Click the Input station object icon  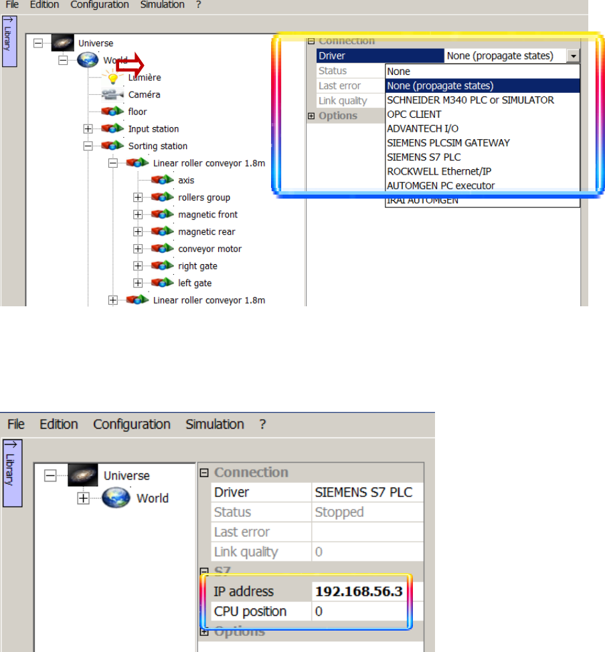click(112, 128)
